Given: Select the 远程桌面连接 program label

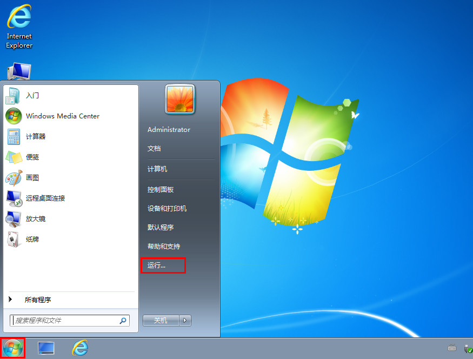Looking at the screenshot, I should coord(45,198).
